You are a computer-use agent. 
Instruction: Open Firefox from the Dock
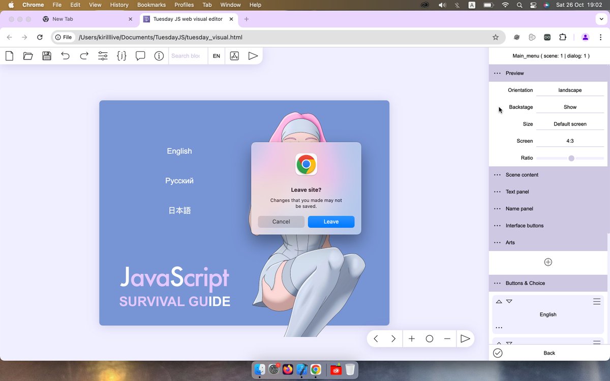(x=288, y=369)
